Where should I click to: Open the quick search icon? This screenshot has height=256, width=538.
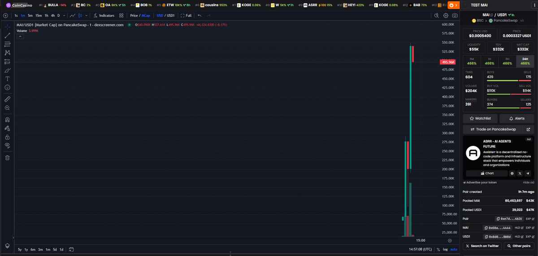[436, 15]
